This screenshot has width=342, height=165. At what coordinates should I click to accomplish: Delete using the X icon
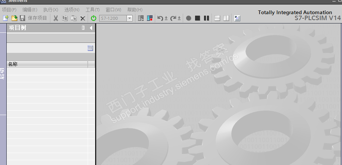coord(83,19)
